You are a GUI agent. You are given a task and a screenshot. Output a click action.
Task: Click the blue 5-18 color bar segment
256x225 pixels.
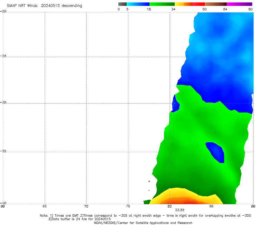138,4
